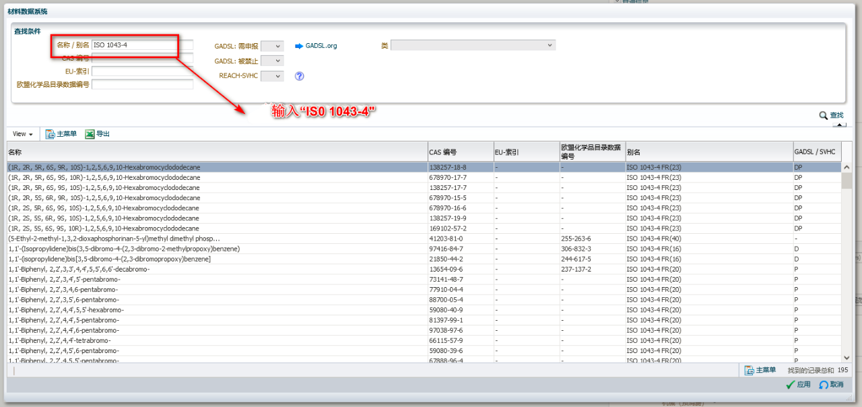Select row with CAS 41203-81-0
The width and height of the screenshot is (862, 407).
pyautogui.click(x=424, y=239)
